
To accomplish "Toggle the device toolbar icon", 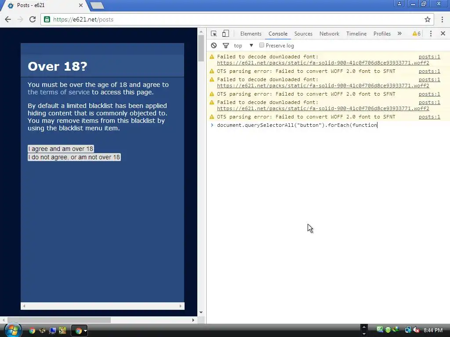I will [225, 33].
